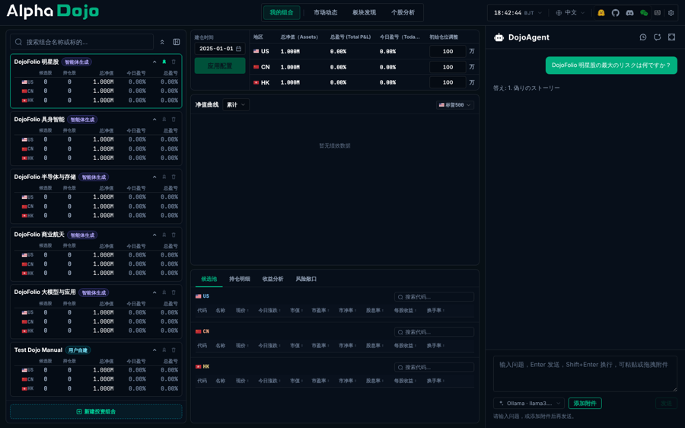Open the 中文 language dropdown
Screen dimensions: 685x428
(x=570, y=13)
